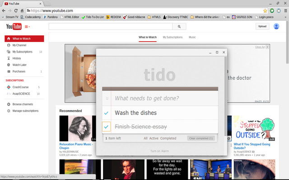This screenshot has height=180, width=289.
Task: Show All tasks filter in tido
Action: click(145, 138)
